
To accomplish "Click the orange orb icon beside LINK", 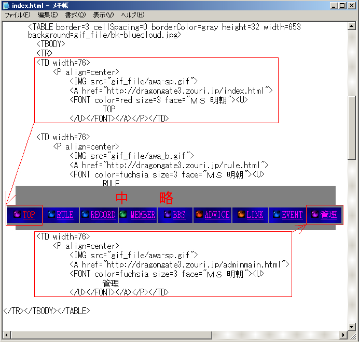I will pyautogui.click(x=241, y=214).
